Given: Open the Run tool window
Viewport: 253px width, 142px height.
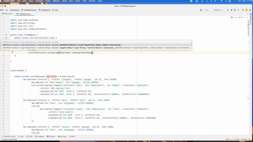Looking at the screenshot, I should tap(21, 136).
